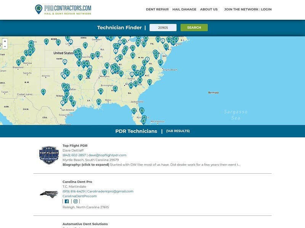305x228 pixels.
Task: Select the map pin near Bloomfield
Action: (x=18, y=63)
